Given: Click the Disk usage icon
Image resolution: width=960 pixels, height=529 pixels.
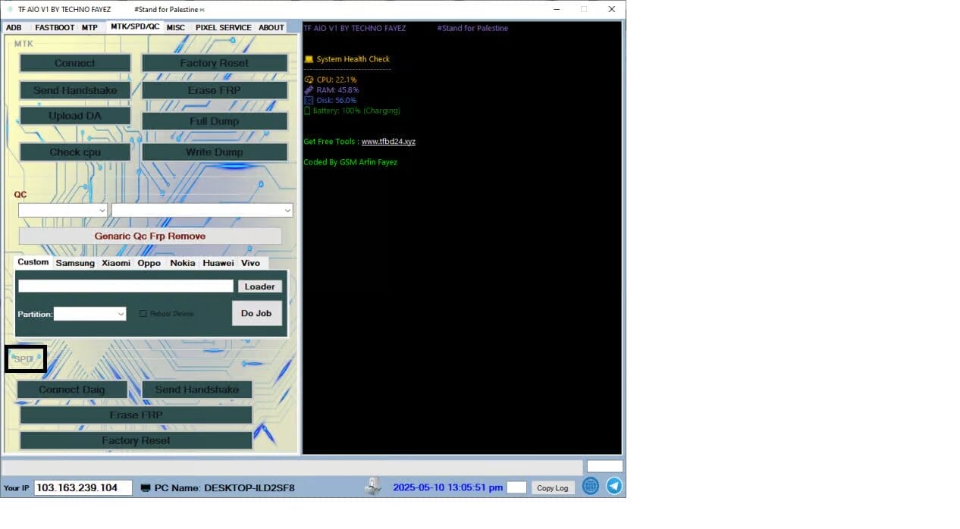Looking at the screenshot, I should [x=309, y=100].
